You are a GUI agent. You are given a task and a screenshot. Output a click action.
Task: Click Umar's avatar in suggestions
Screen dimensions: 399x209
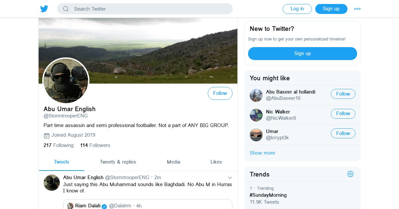coord(256,135)
